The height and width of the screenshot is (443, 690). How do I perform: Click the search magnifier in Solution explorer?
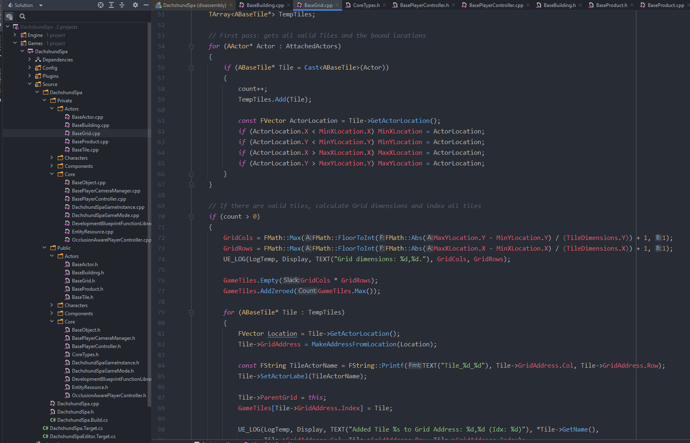pos(23,16)
